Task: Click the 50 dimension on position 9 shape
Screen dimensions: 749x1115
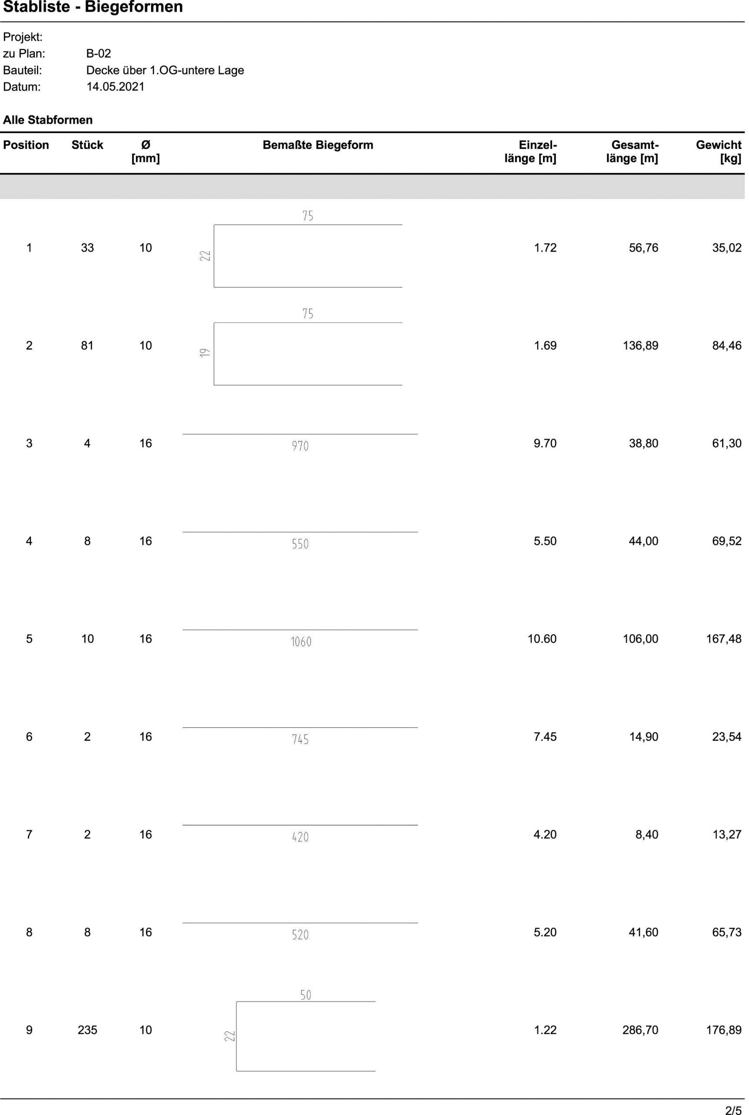Action: tap(306, 995)
